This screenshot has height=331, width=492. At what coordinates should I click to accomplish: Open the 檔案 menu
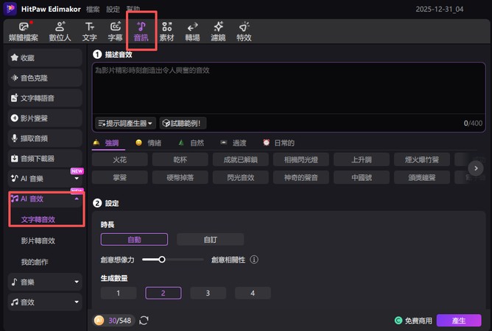[x=93, y=9]
